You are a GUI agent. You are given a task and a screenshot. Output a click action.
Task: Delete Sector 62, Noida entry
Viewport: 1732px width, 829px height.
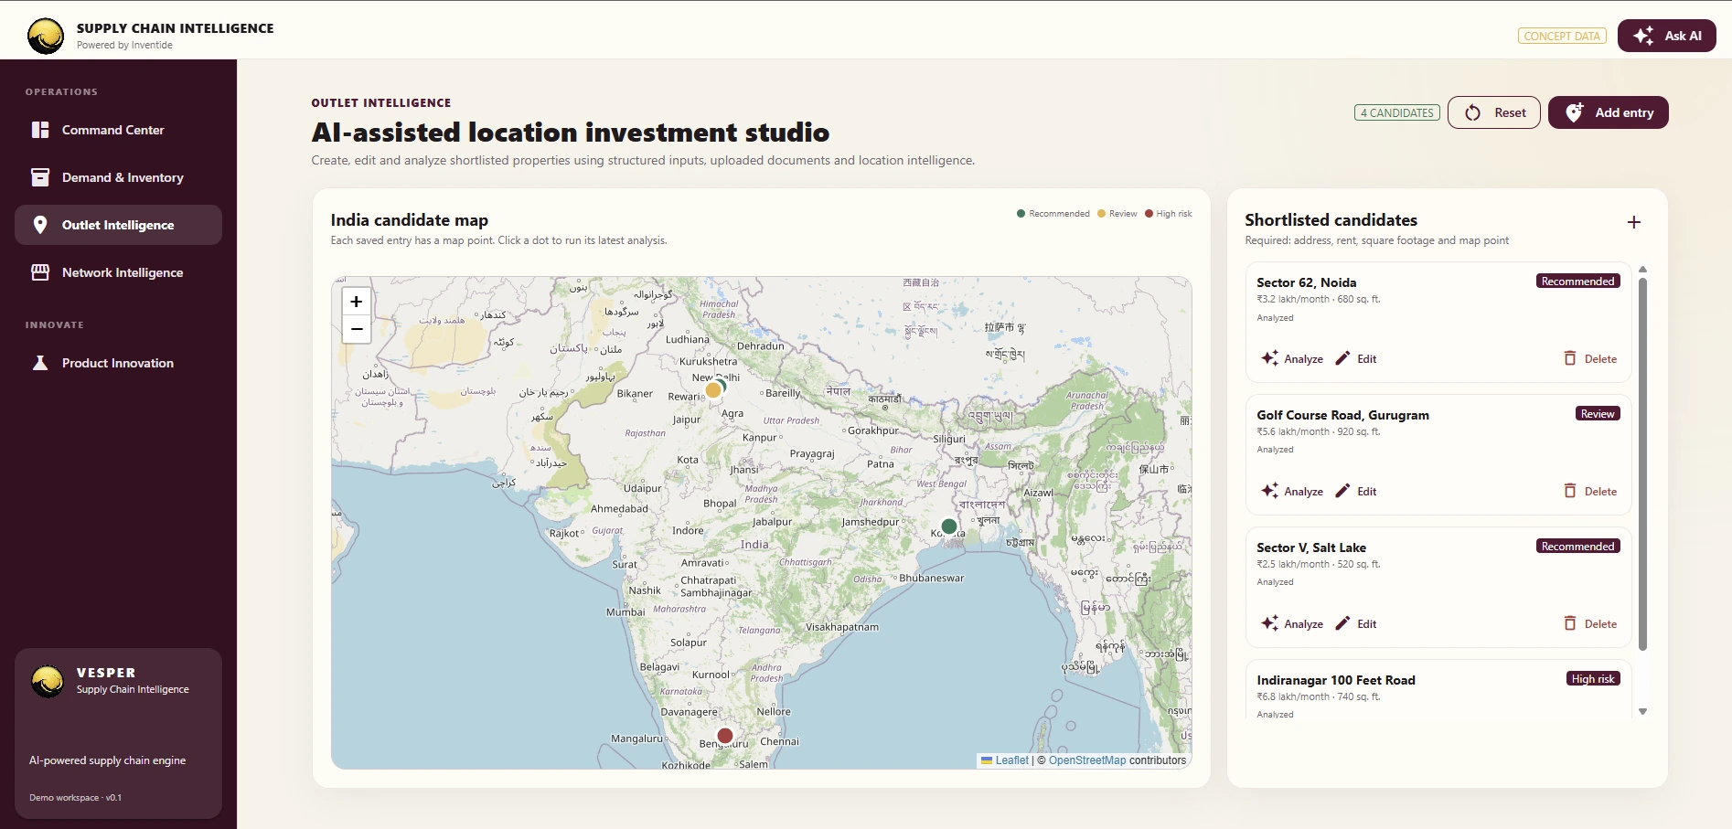tap(1590, 358)
